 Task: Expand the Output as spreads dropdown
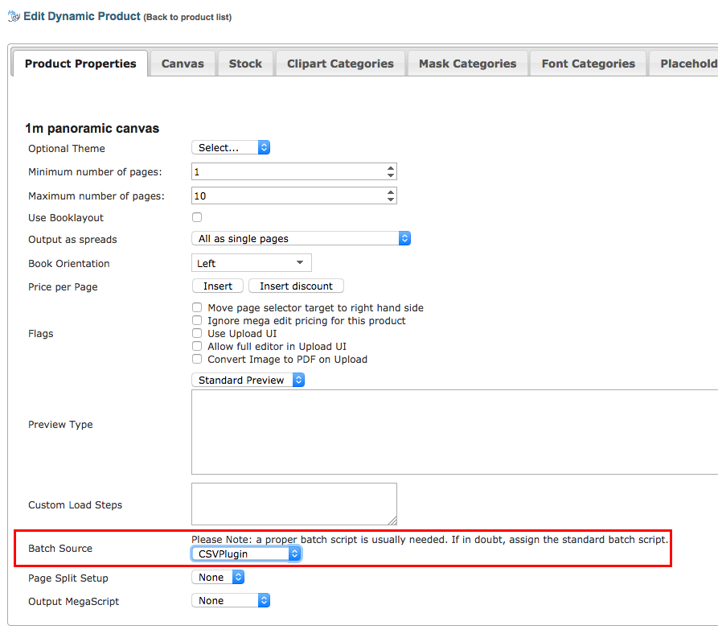(x=302, y=239)
